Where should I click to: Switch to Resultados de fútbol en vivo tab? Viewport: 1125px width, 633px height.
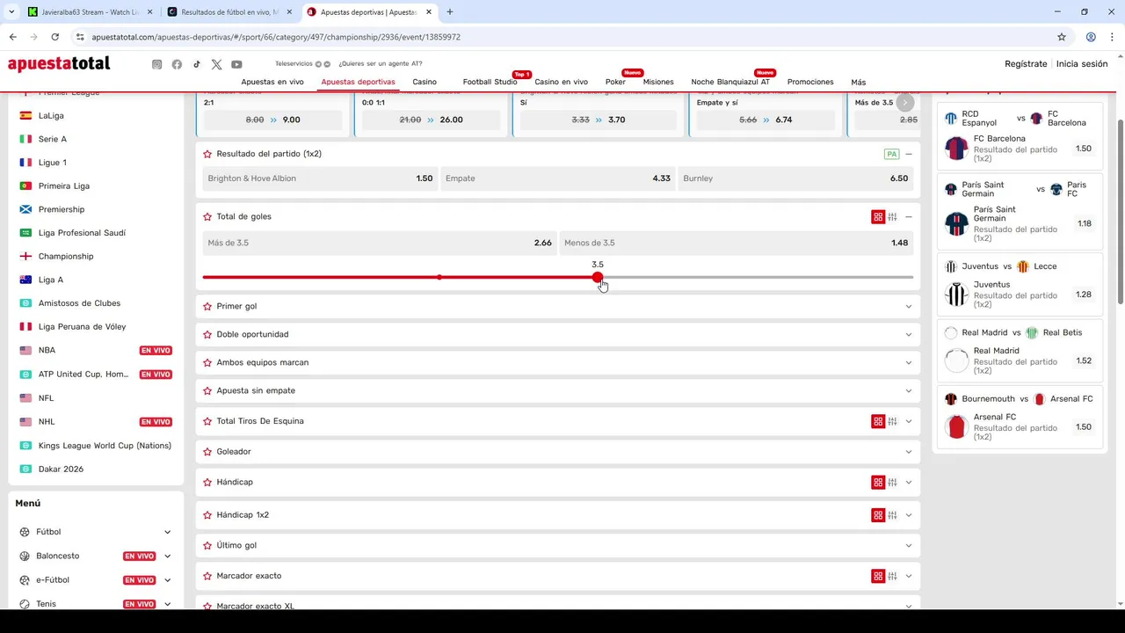229,12
